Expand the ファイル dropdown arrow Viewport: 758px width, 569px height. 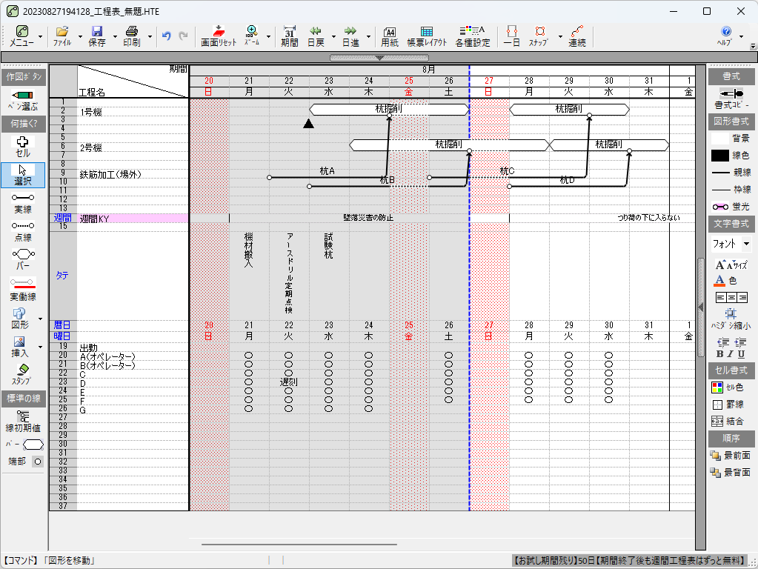pos(80,36)
